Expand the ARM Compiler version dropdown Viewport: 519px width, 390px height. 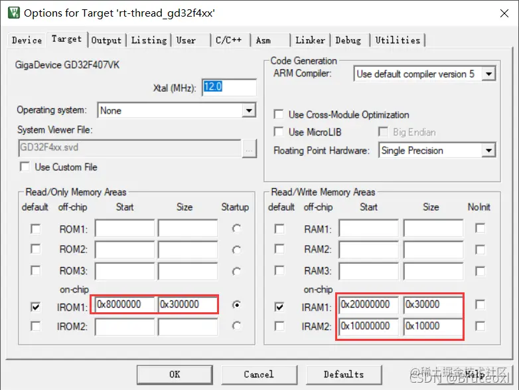[488, 74]
